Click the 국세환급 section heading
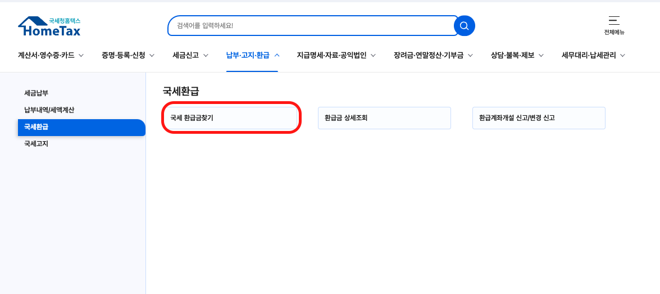Screen dimensions: 660x294 (x=180, y=91)
